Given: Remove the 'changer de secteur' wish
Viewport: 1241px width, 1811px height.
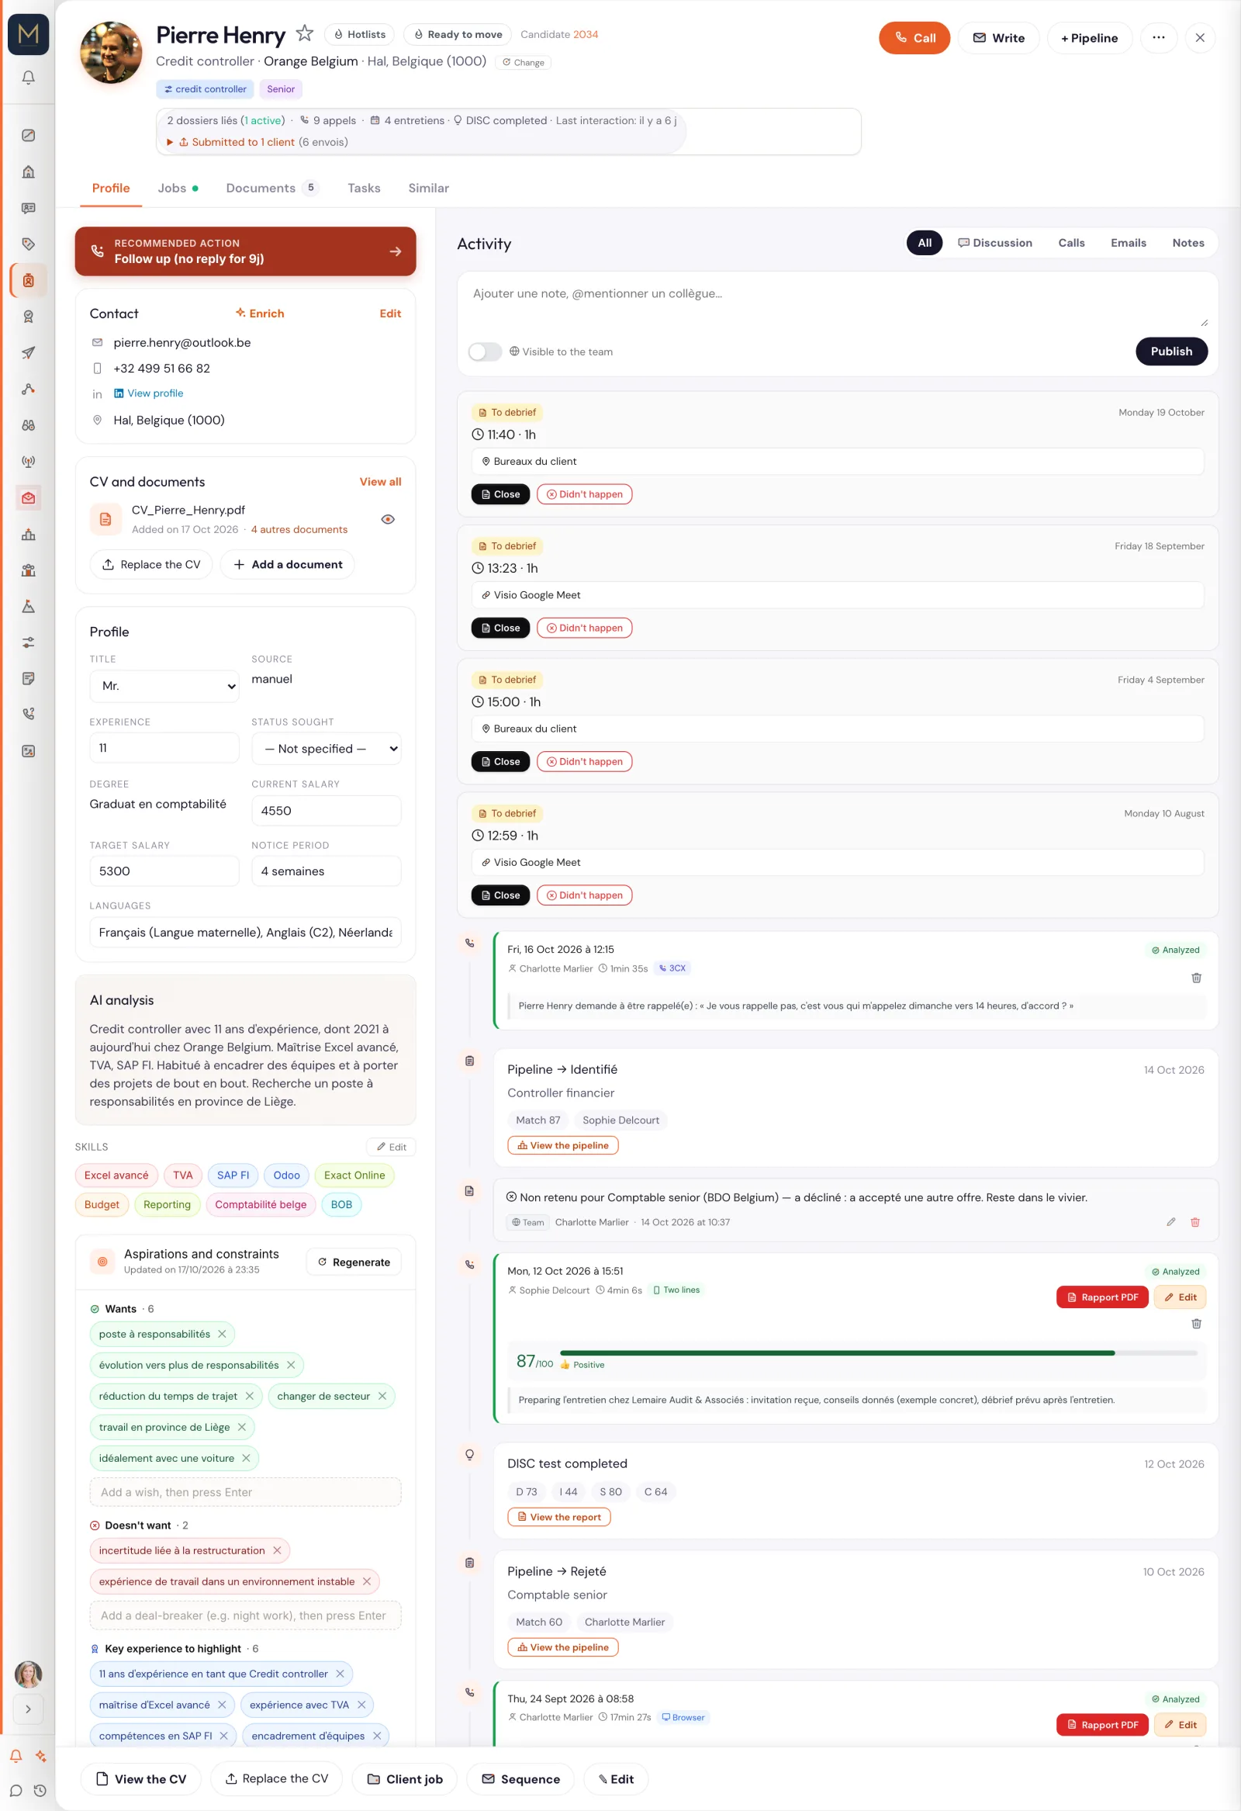Looking at the screenshot, I should (382, 1396).
